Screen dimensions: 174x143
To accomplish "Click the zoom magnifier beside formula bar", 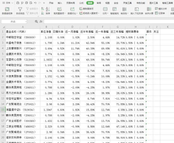I will [36, 22].
